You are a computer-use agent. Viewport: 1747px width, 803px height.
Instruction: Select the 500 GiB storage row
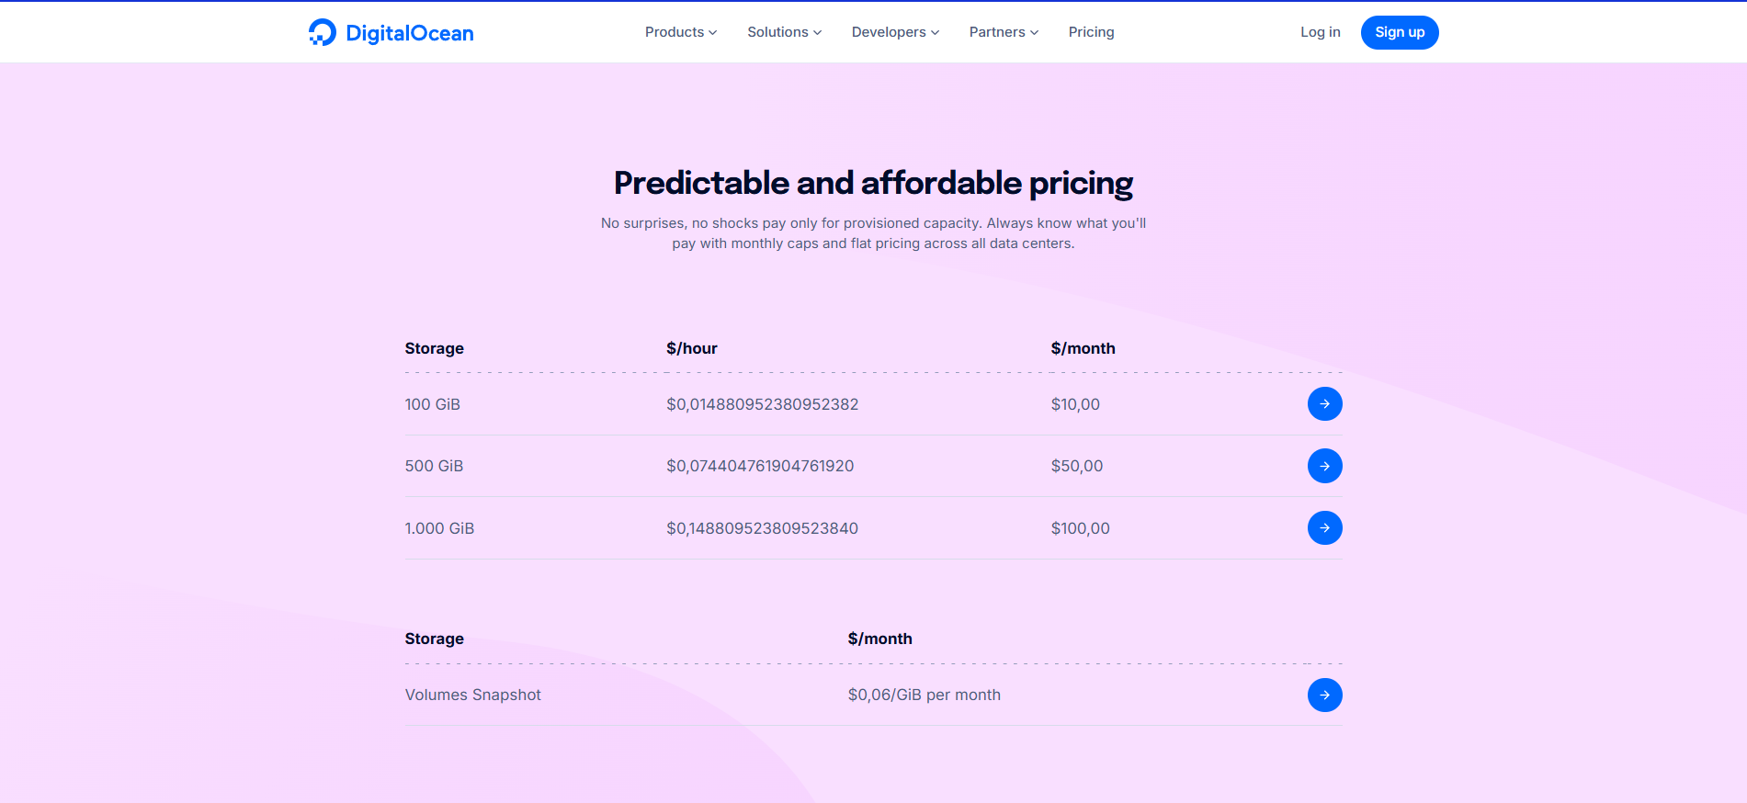click(434, 466)
